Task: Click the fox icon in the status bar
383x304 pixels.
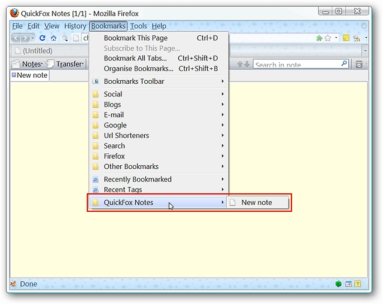Action: tap(14, 284)
